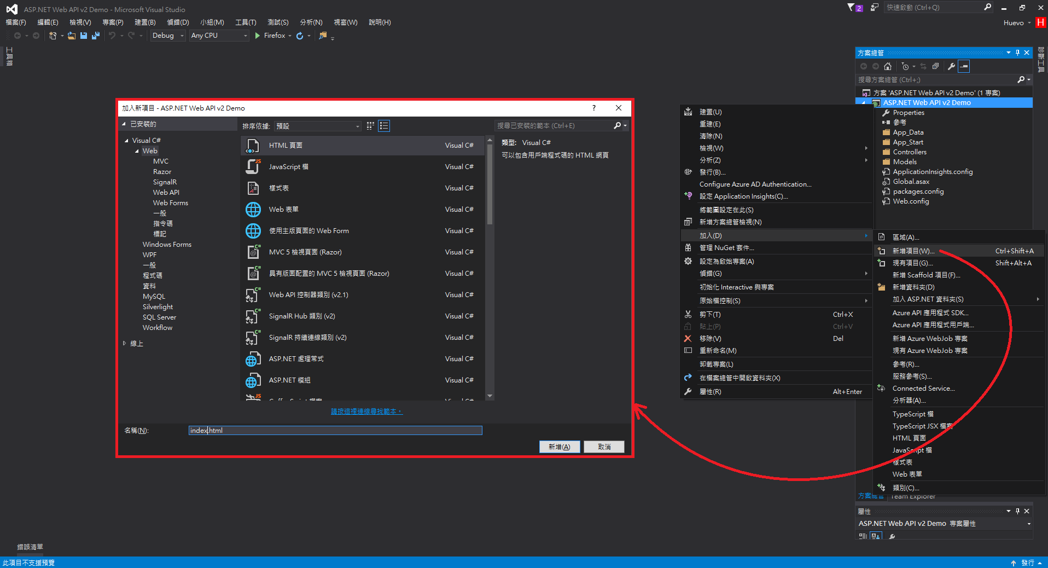Start debugging with the green play icon
The width and height of the screenshot is (1048, 568).
[258, 36]
